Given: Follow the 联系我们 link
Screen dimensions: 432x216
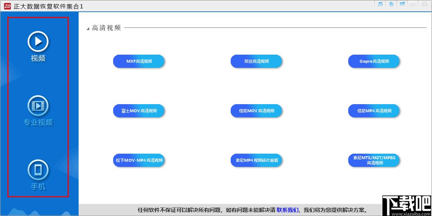Looking at the screenshot, I should click(287, 210).
